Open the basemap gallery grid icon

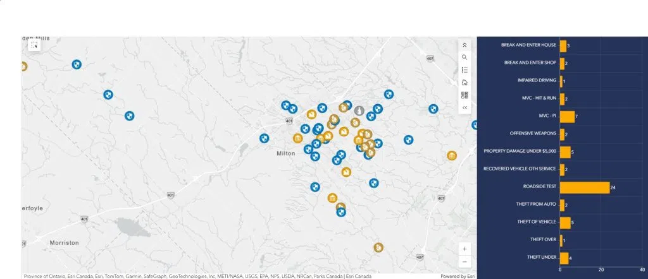pos(464,95)
